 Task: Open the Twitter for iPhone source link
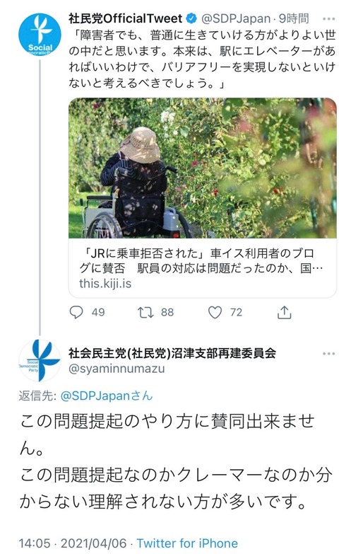(x=187, y=543)
